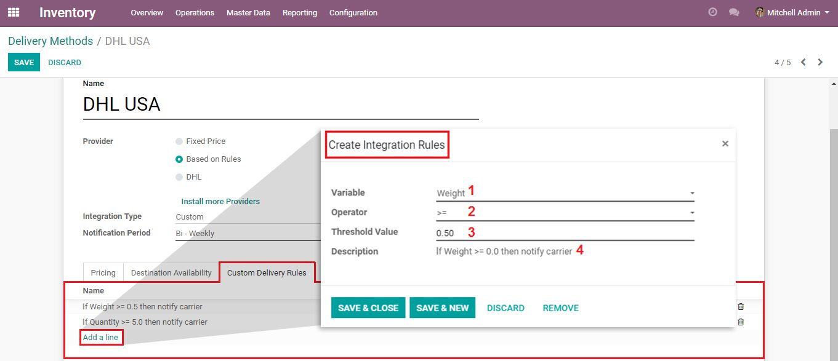The width and height of the screenshot is (838, 361).
Task: Open the activities clock icon
Action: 713,12
